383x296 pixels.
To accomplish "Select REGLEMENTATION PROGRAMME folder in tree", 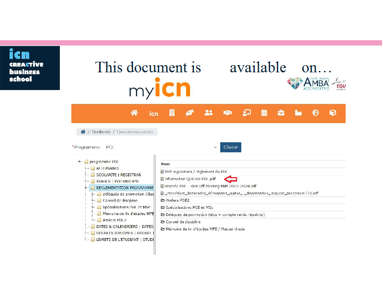I will tap(122, 188).
